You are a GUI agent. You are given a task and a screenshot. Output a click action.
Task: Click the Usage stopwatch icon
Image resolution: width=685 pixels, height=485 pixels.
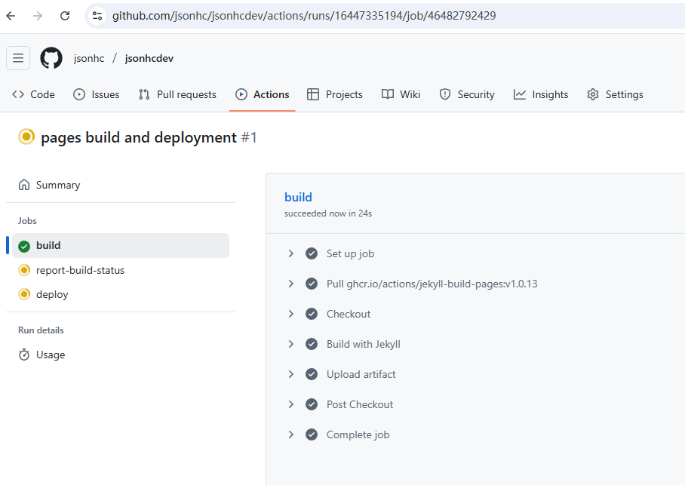point(24,355)
